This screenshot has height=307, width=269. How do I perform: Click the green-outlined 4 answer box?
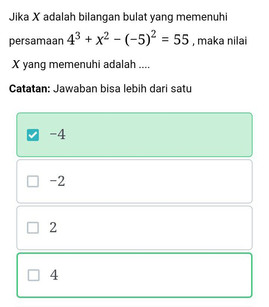tap(134, 276)
